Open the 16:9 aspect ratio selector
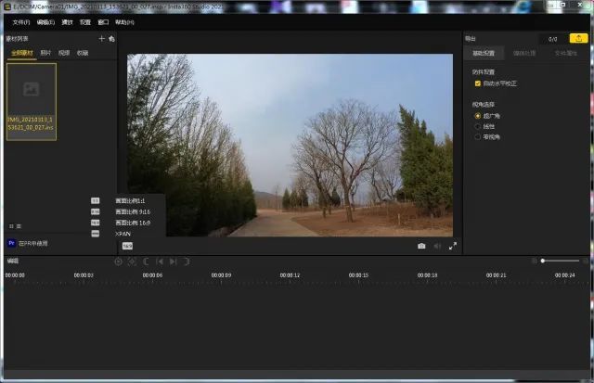594x383 pixels. [x=127, y=246]
